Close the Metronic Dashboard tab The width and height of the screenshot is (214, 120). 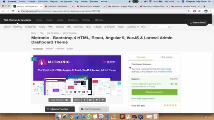coord(73,6)
